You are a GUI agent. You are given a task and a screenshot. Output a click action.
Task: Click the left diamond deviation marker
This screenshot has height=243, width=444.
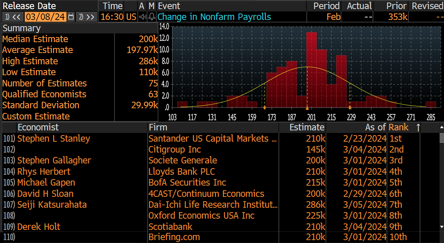point(265,108)
